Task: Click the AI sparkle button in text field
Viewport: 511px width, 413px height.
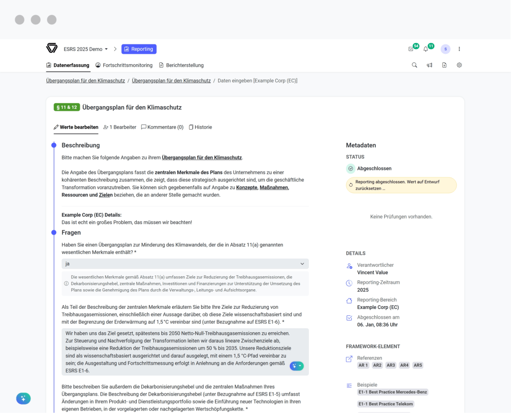Action: pyautogui.click(x=296, y=366)
